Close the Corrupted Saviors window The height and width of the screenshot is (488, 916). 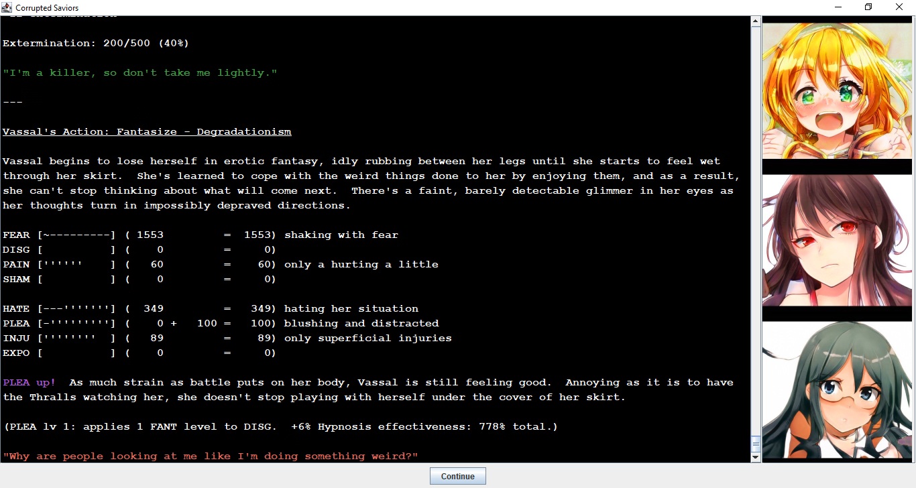coord(899,7)
